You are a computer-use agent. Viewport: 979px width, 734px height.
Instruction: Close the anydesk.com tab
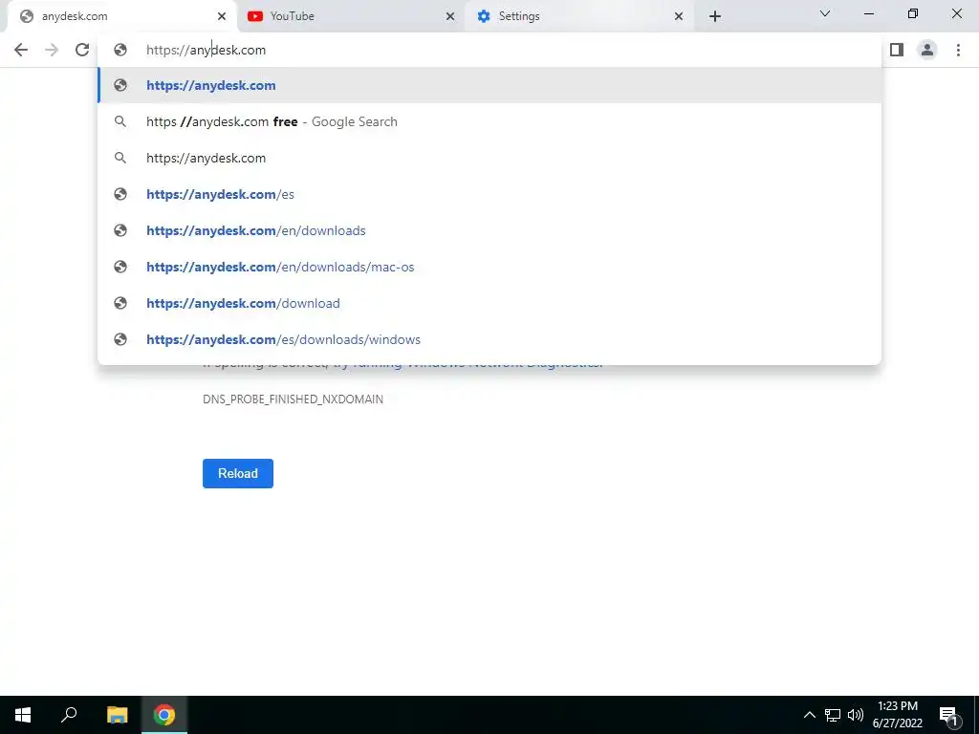(x=222, y=16)
